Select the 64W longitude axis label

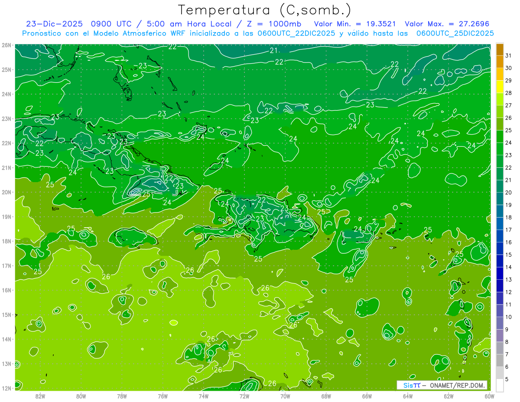click(408, 396)
